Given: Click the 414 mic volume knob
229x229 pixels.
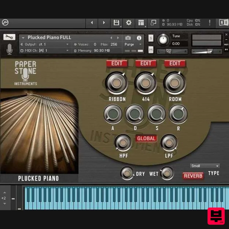Looking at the screenshot, I should click(145, 83).
